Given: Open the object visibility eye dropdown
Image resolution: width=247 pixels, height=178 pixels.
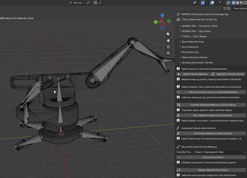Looking at the screenshot, I should click(x=196, y=3).
